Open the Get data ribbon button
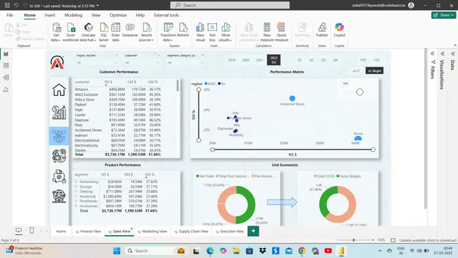 pos(56,32)
